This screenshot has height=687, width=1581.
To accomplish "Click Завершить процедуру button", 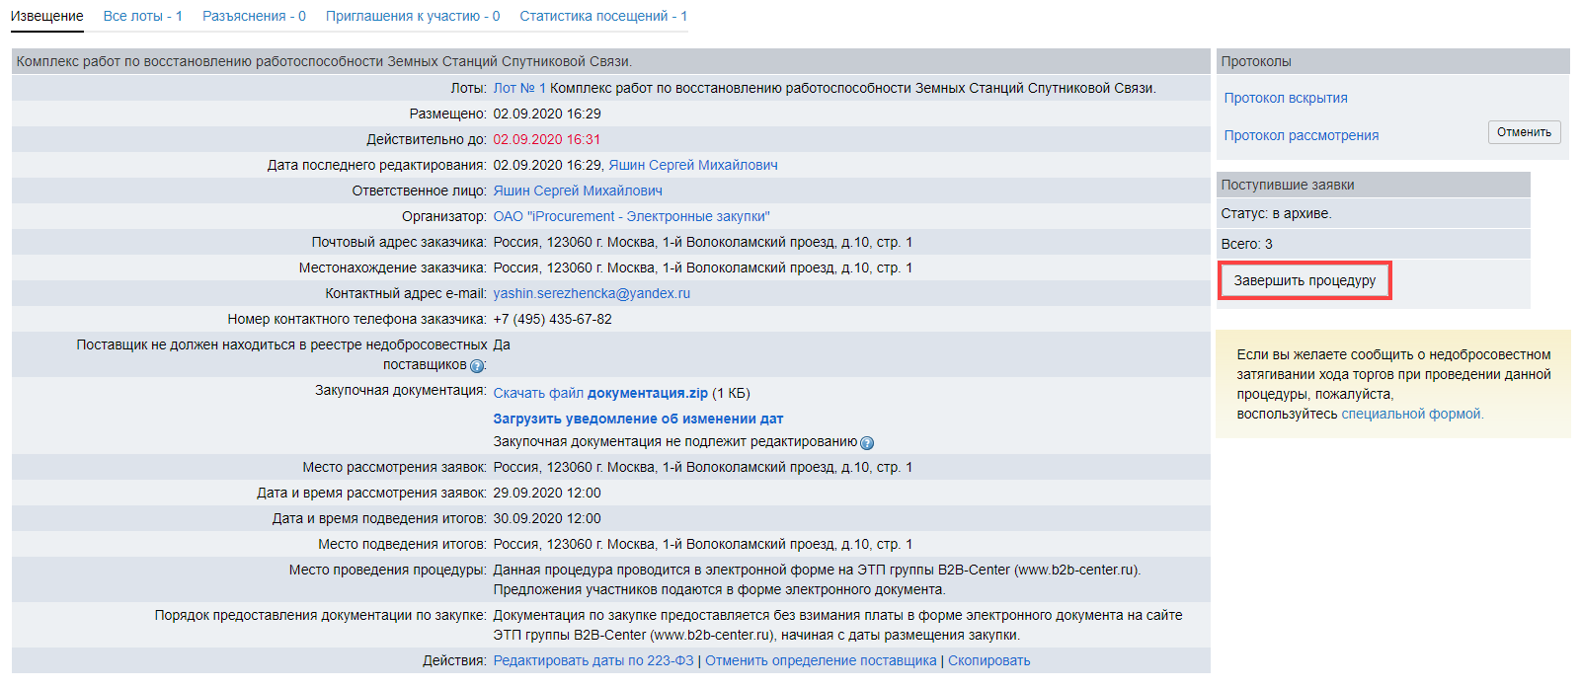I will pos(1304,280).
